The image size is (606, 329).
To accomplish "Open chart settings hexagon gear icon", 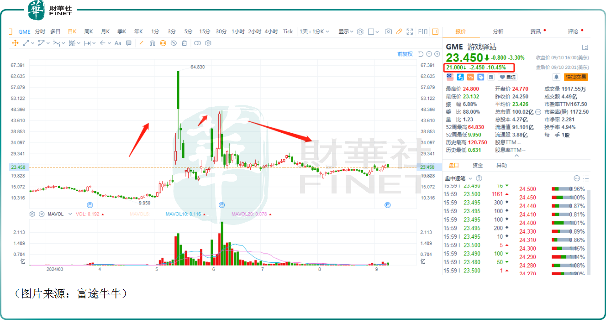I will (x=360, y=31).
